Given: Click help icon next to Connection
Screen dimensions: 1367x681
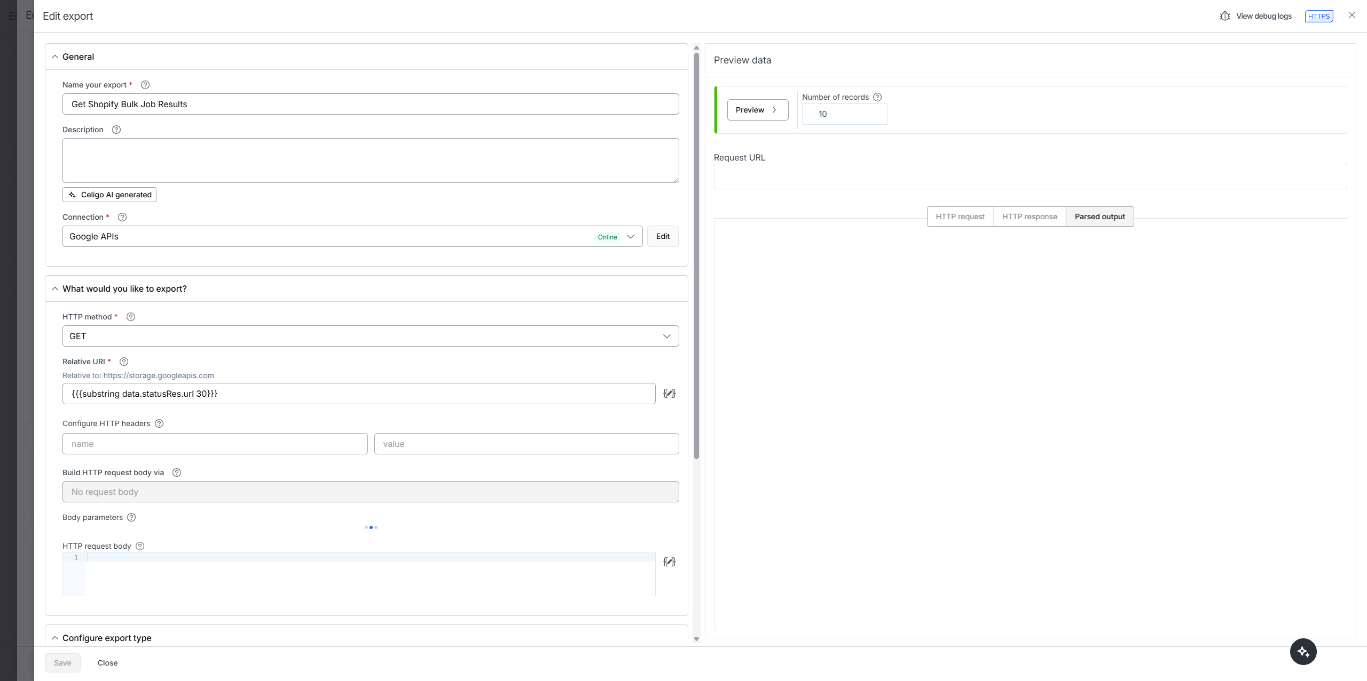Looking at the screenshot, I should click(122, 217).
